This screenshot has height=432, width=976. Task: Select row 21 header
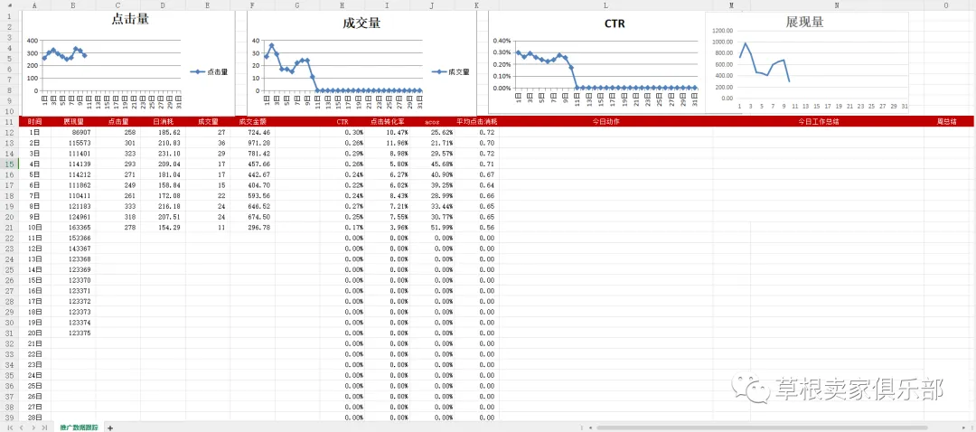click(x=9, y=227)
